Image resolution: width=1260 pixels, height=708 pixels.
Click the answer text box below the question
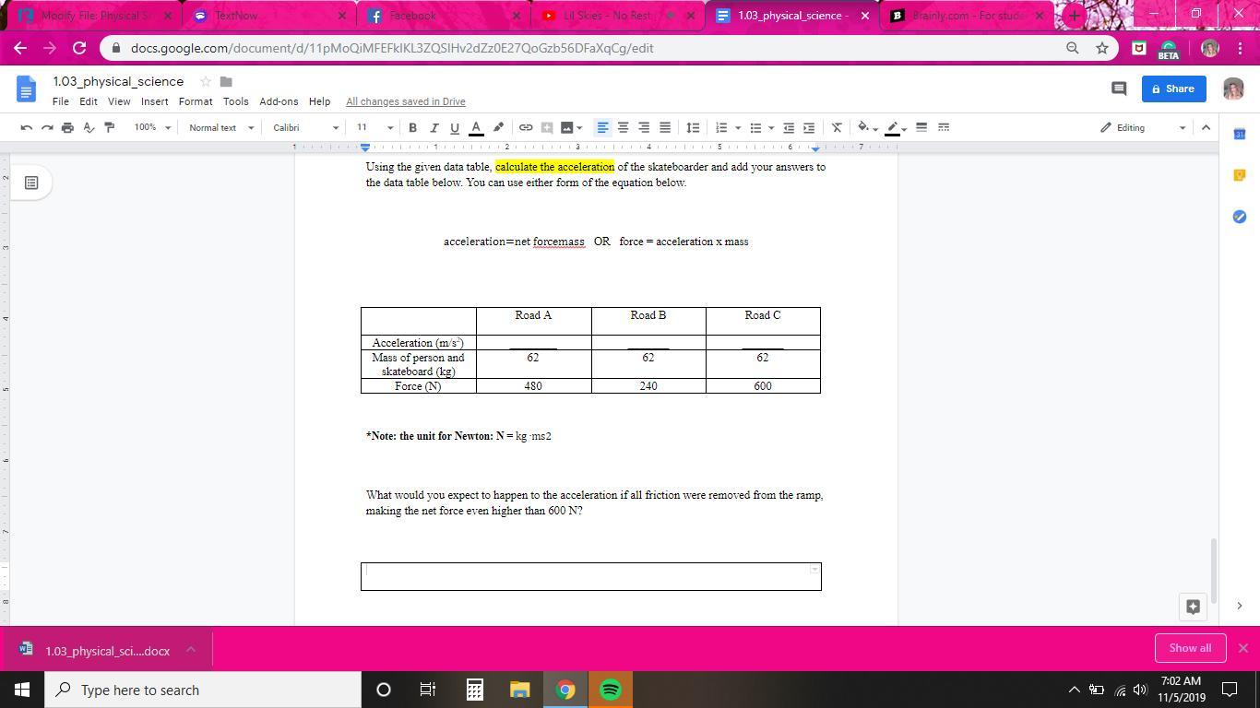(x=591, y=576)
